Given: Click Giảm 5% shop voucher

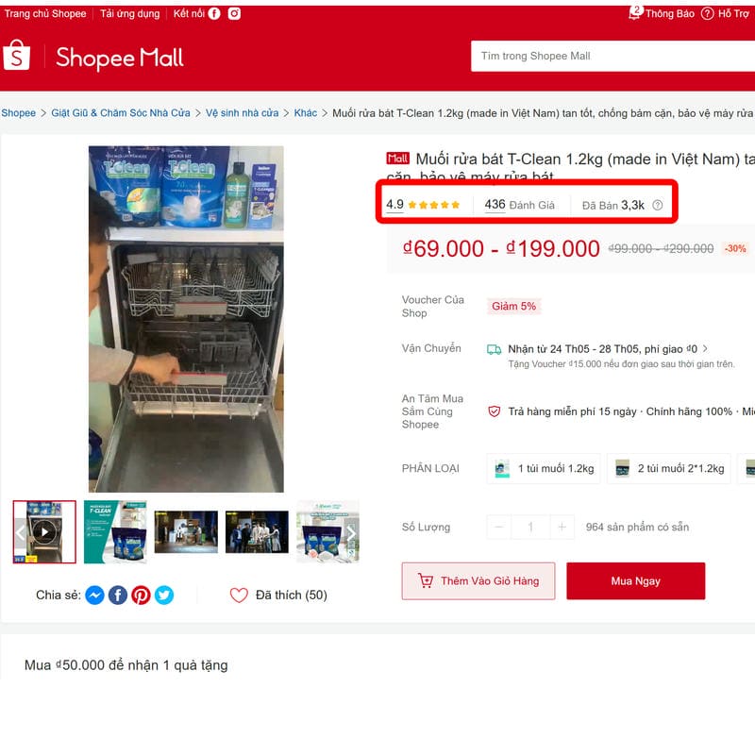Looking at the screenshot, I should [x=513, y=306].
